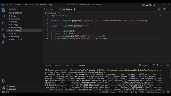Screen dimensions: 171x96
Task: Open run options dropdown arrow beside play
Action: tap(161, 9)
